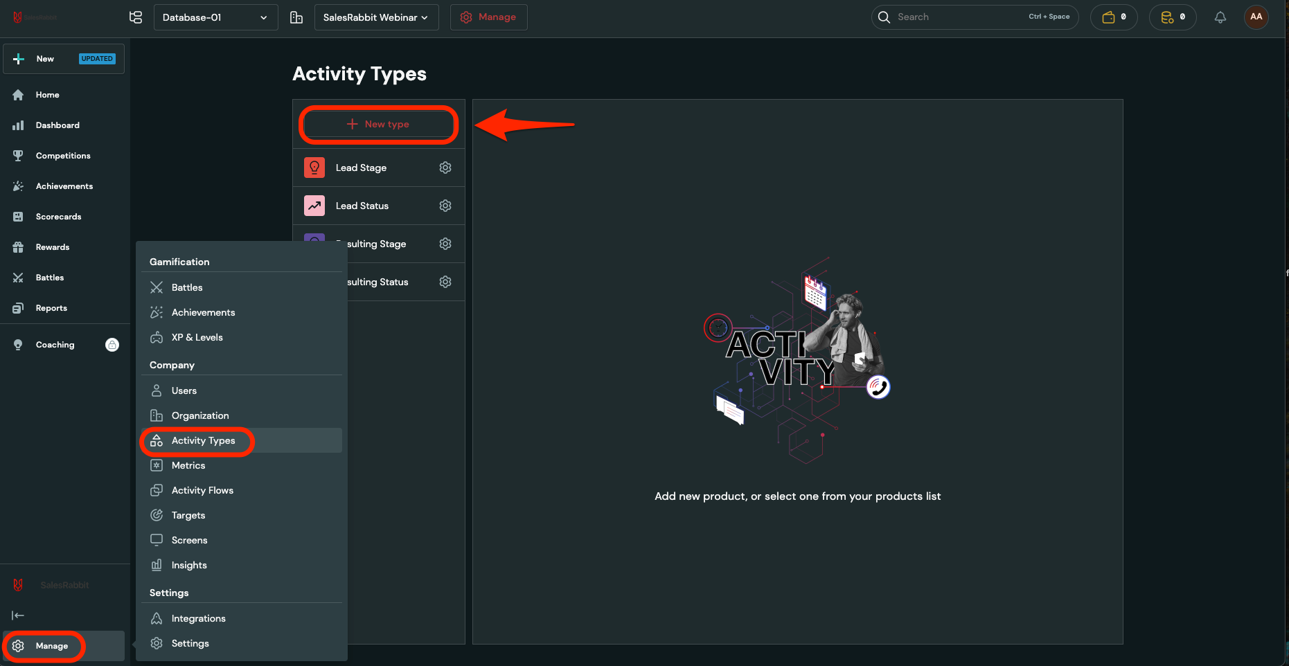Open settings gear for Lead Stage
1289x666 pixels.
coord(445,168)
